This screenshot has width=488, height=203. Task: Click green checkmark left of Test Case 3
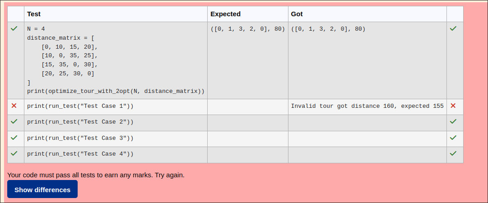point(14,138)
